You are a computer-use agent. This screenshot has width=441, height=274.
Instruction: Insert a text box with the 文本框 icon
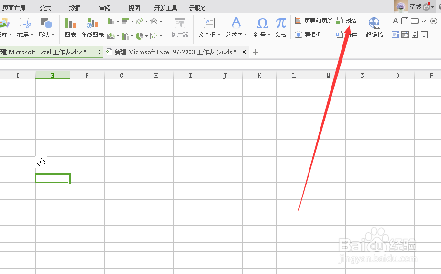click(x=209, y=23)
